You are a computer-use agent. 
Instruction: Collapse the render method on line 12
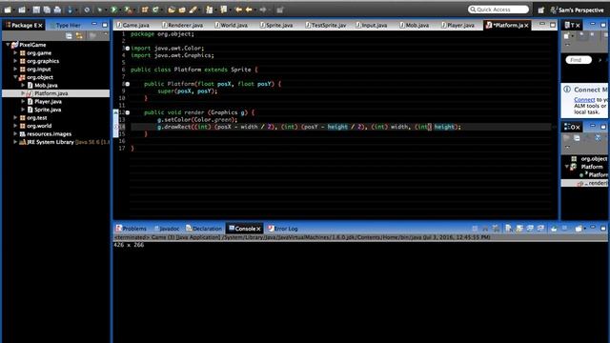click(x=128, y=112)
